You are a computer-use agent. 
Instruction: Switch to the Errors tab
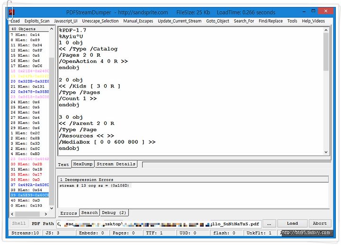click(69, 213)
